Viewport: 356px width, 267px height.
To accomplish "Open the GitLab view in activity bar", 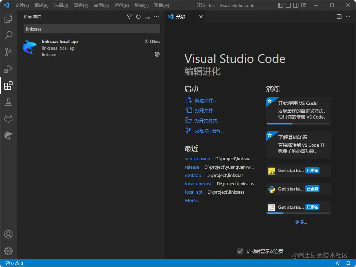I will point(8,119).
